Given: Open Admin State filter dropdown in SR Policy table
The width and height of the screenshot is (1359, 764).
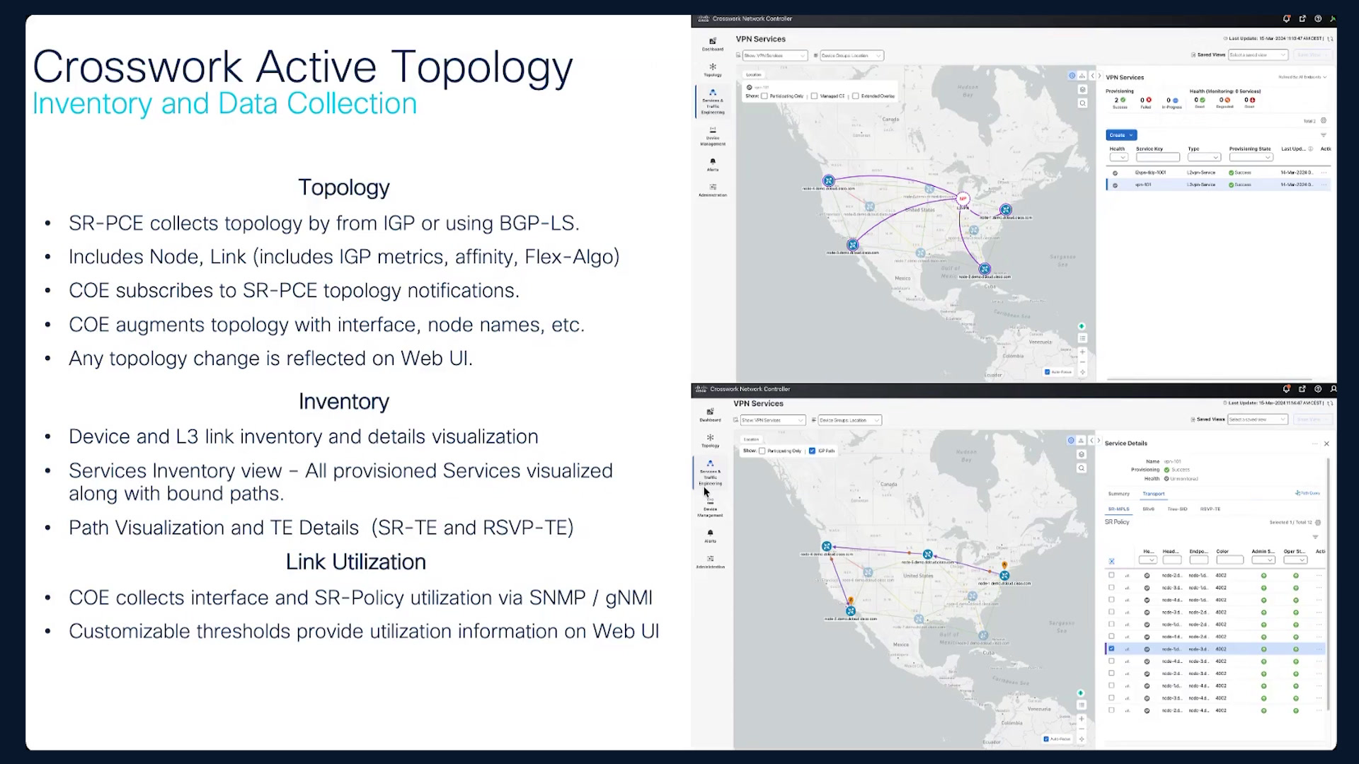Looking at the screenshot, I should pyautogui.click(x=1263, y=560).
